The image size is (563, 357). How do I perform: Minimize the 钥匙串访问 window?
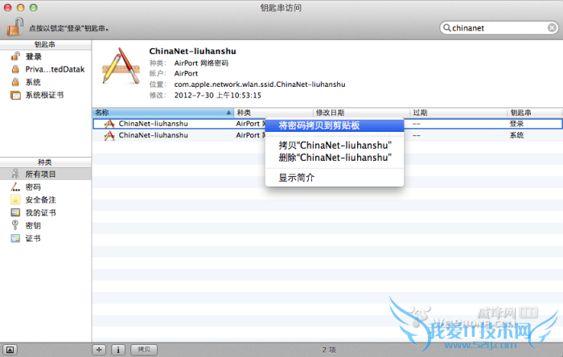point(20,7)
